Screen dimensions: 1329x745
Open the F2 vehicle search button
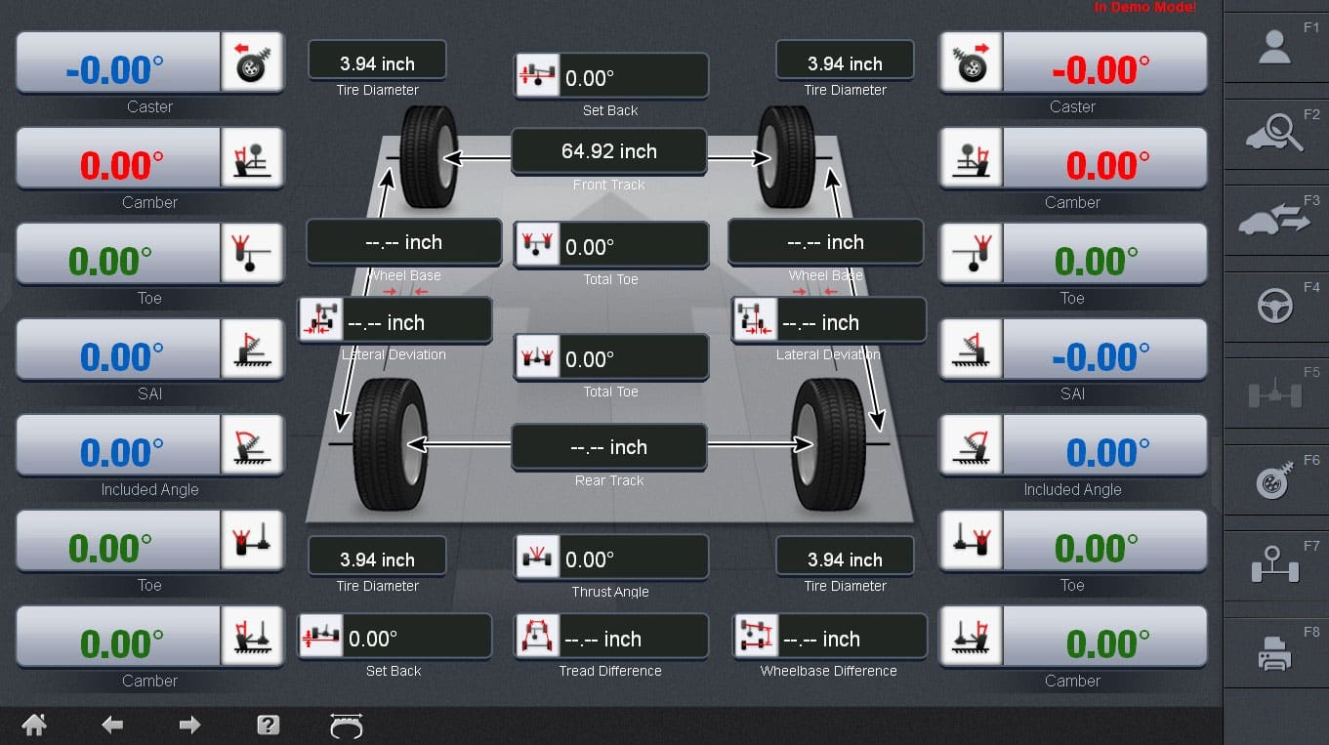1275,132
